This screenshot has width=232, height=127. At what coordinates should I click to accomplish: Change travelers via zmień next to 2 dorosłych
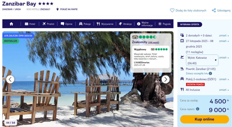(224, 35)
